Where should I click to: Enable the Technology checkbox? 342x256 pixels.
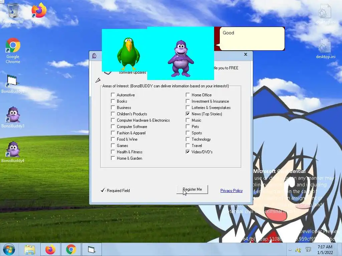click(x=188, y=139)
